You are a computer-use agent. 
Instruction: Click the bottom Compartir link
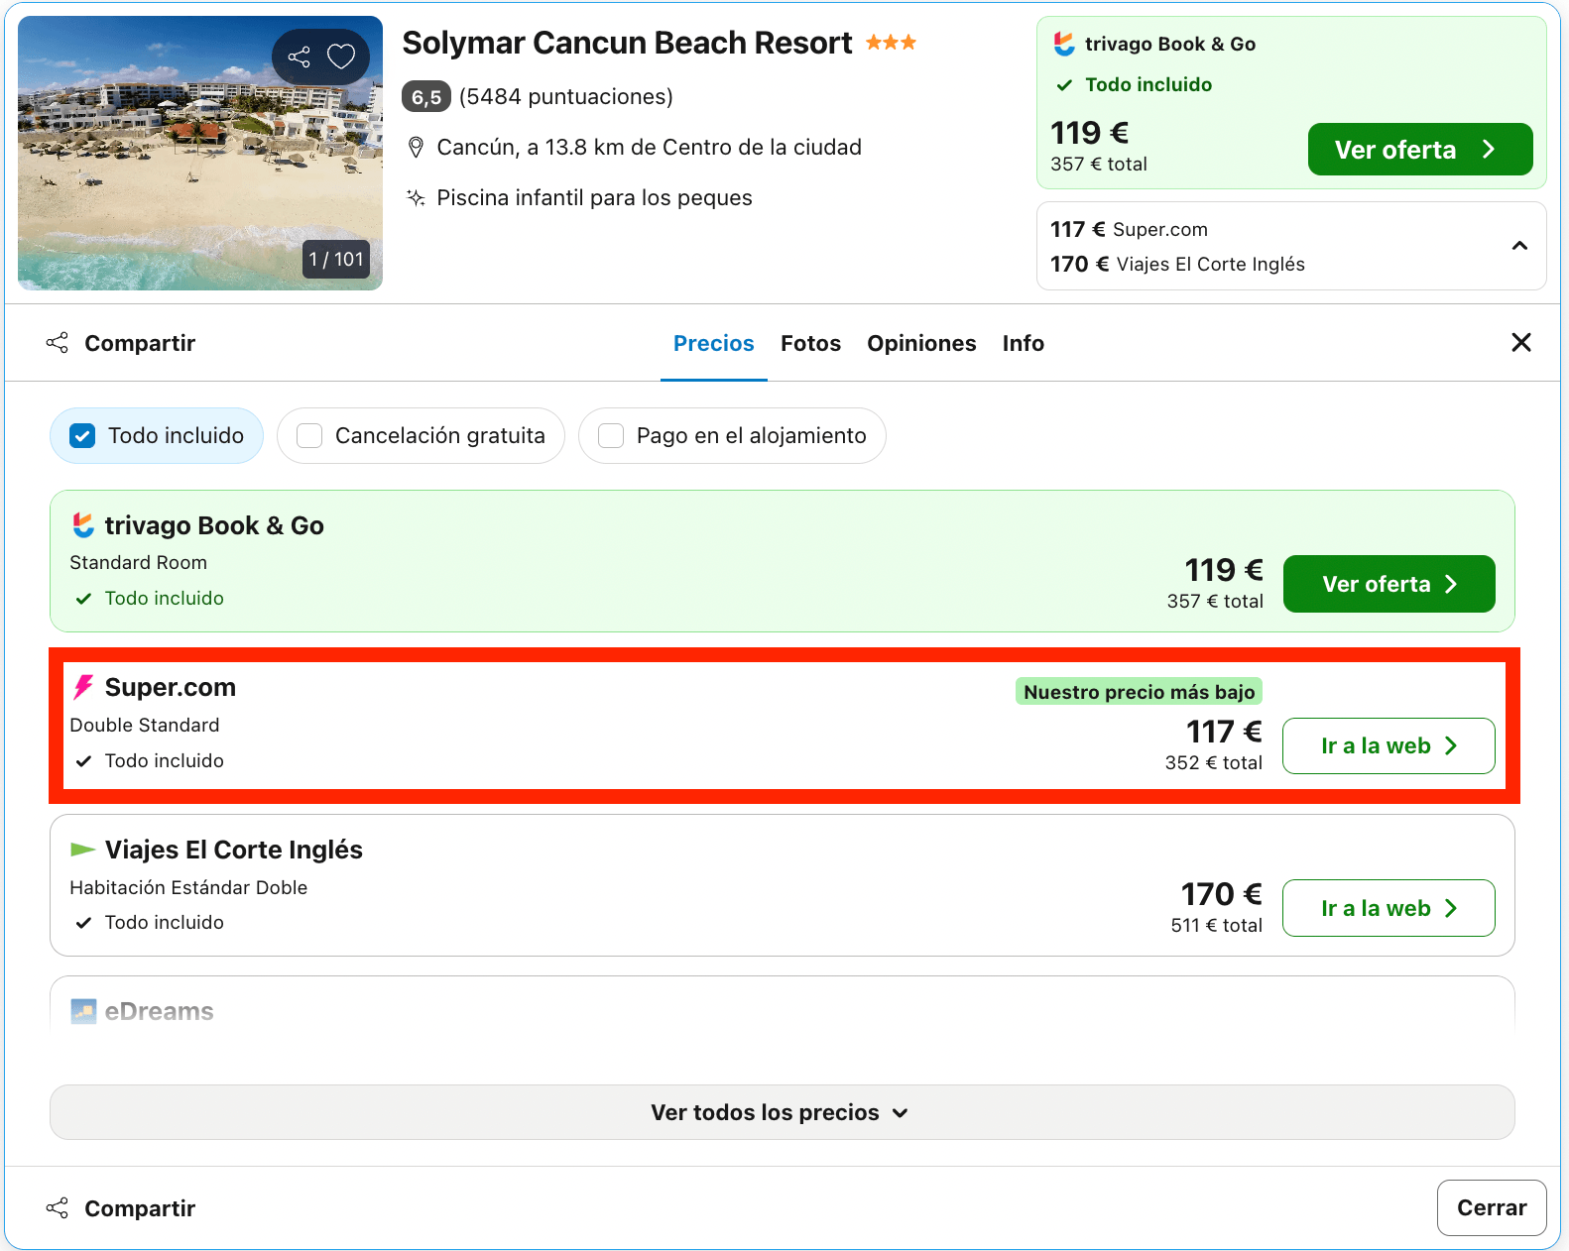pyautogui.click(x=140, y=1208)
